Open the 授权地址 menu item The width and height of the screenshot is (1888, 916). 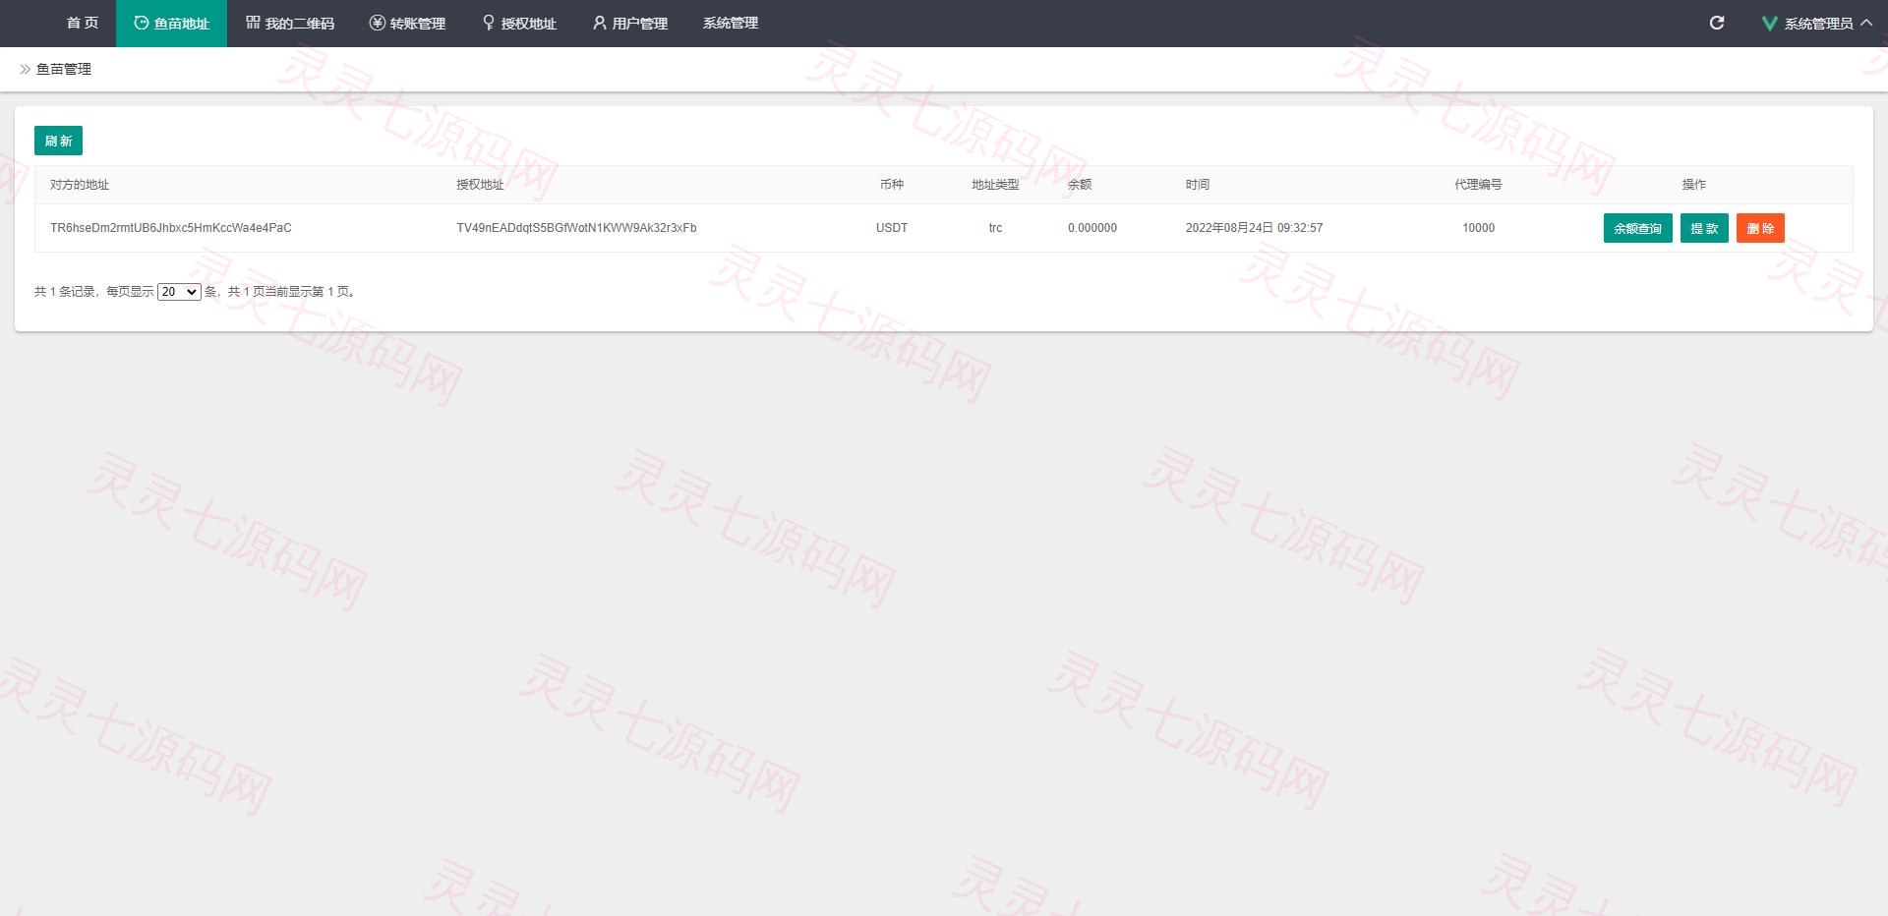pos(519,24)
